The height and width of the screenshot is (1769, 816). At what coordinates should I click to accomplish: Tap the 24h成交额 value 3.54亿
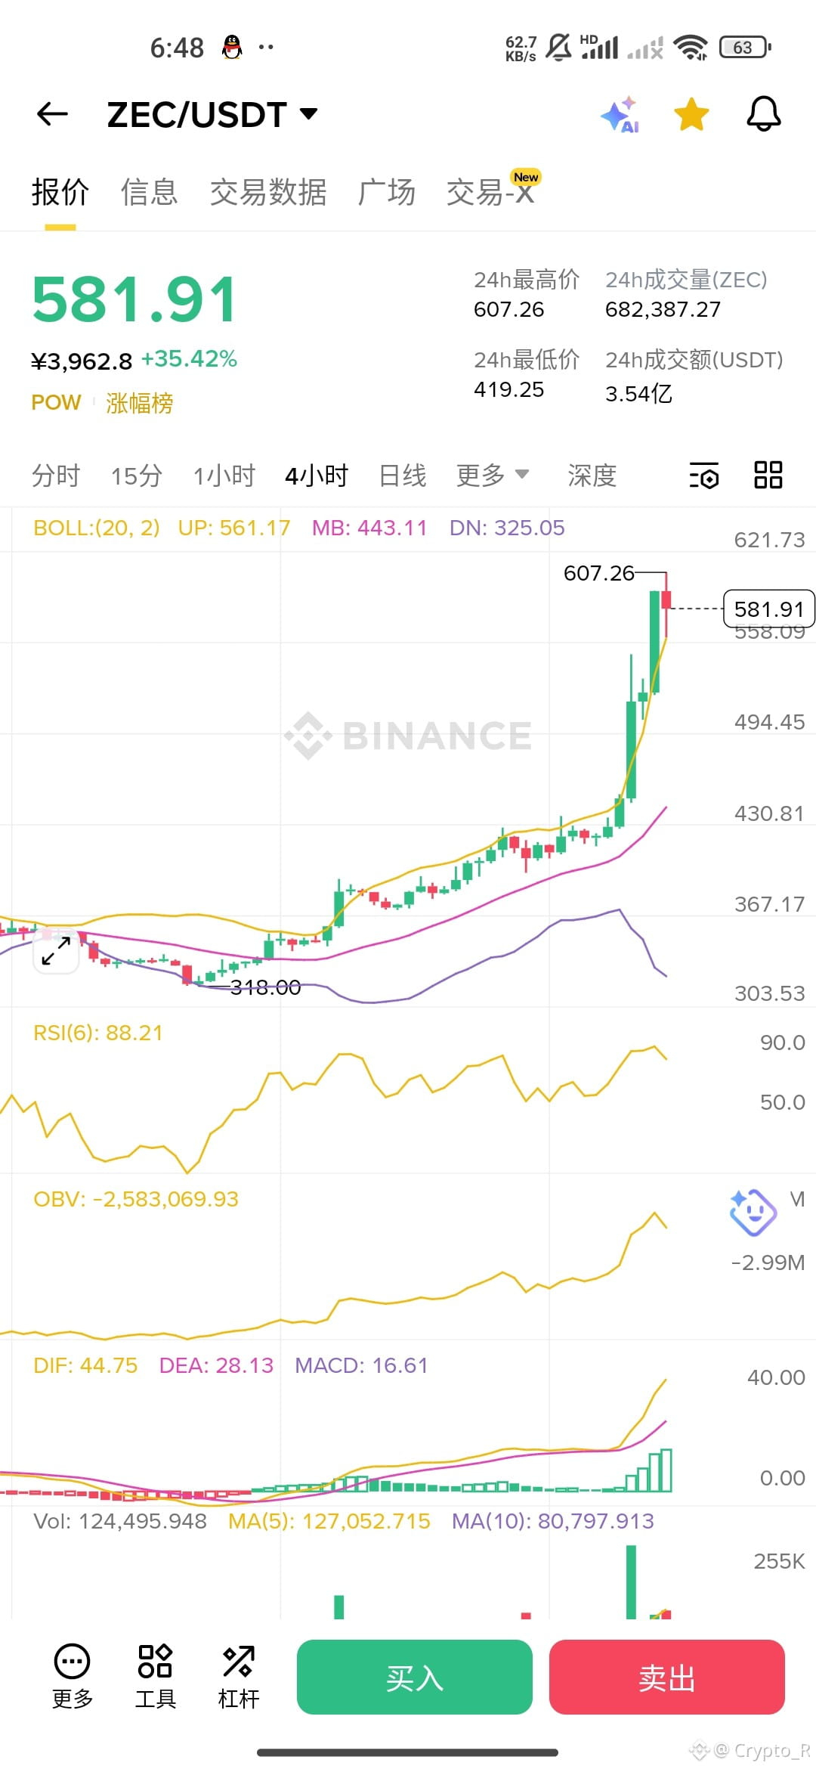click(x=638, y=394)
